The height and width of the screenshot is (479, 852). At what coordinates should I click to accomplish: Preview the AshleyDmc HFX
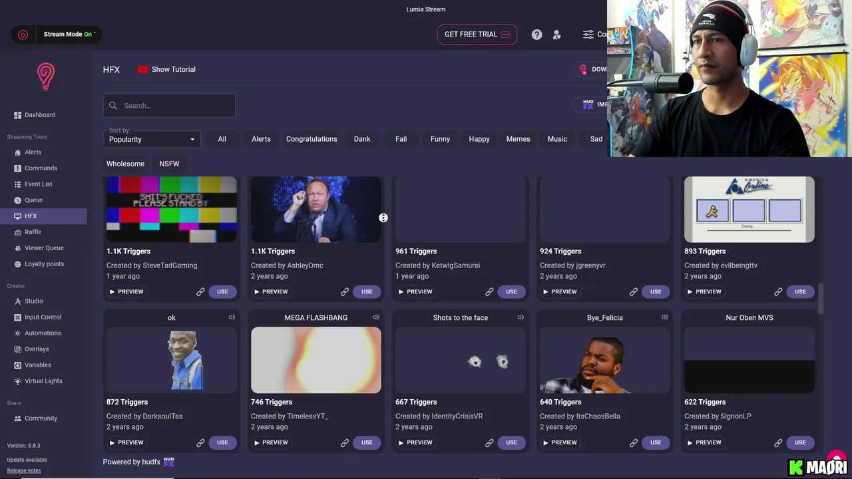pyautogui.click(x=271, y=291)
